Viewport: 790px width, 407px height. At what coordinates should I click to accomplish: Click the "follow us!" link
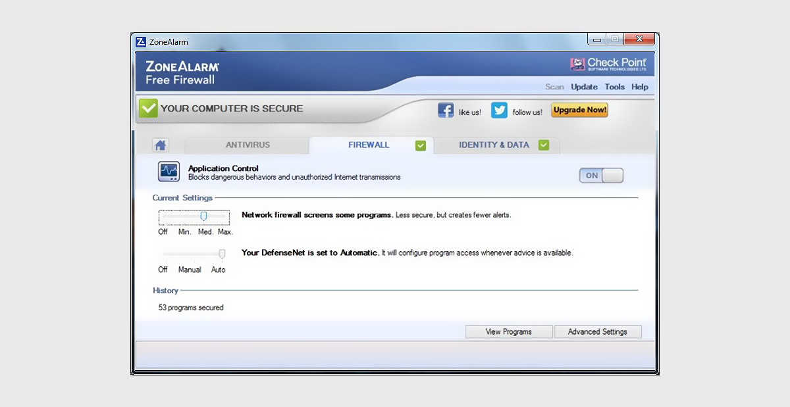tap(527, 112)
